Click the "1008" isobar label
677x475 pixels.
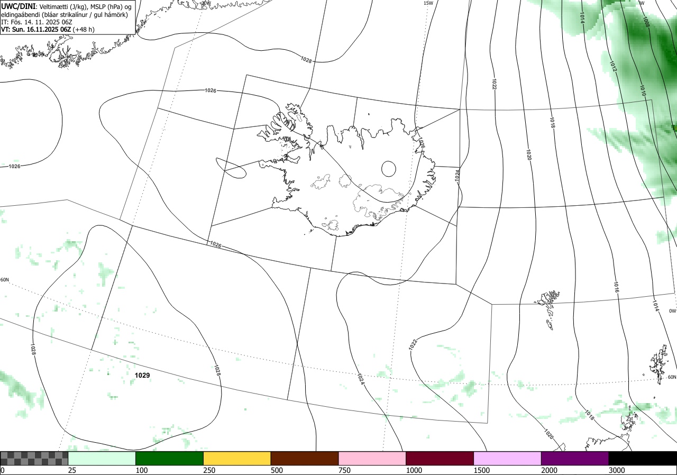tap(646, 21)
